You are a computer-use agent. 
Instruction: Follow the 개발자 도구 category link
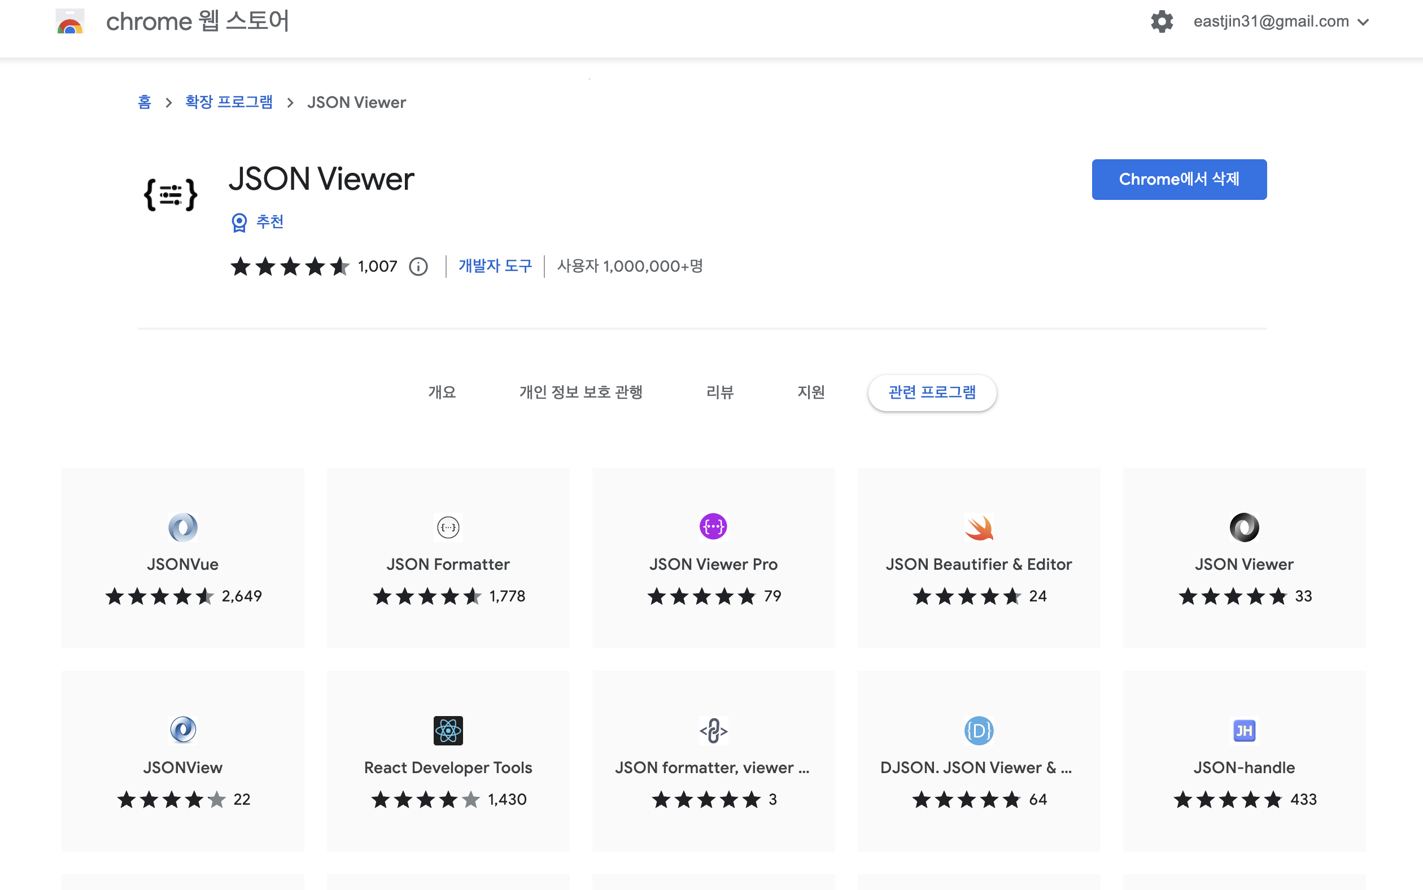495,266
